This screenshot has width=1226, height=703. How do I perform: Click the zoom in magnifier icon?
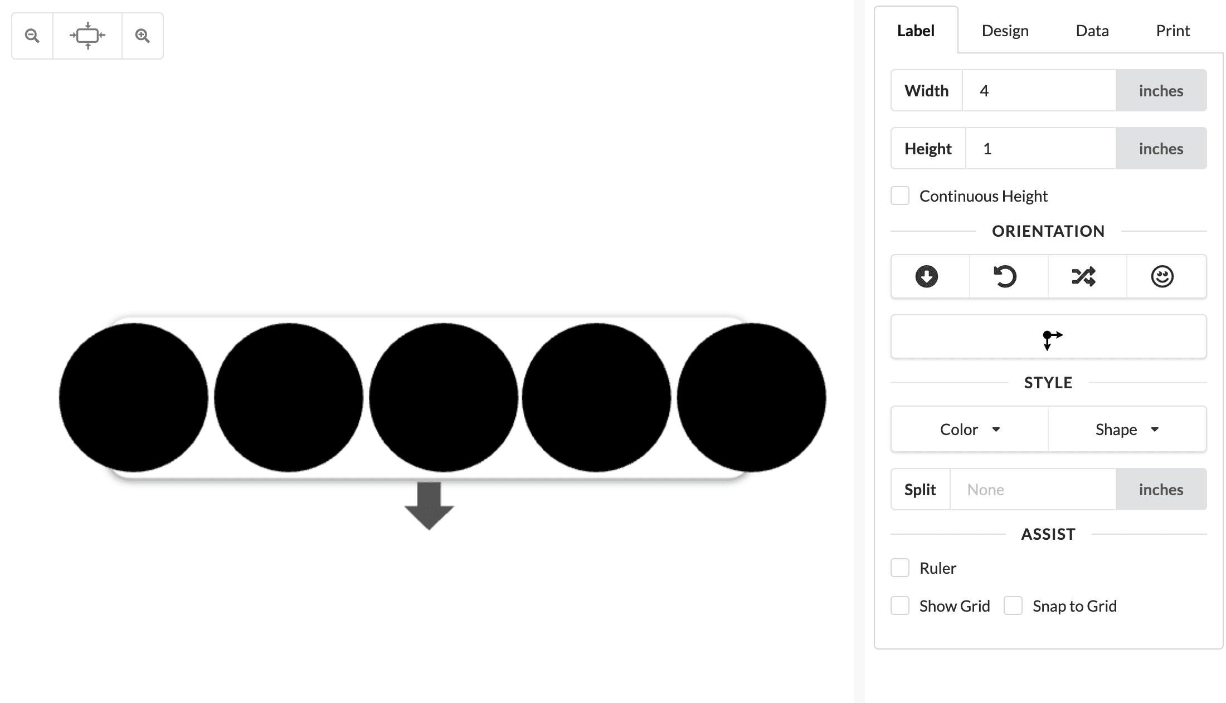point(143,36)
